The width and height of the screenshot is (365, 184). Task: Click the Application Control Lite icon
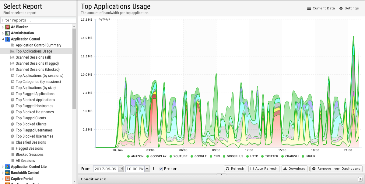8,167
